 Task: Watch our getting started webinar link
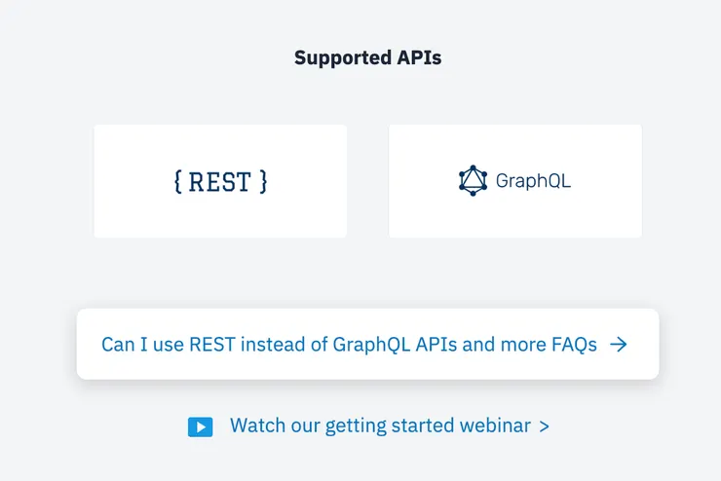coord(380,426)
